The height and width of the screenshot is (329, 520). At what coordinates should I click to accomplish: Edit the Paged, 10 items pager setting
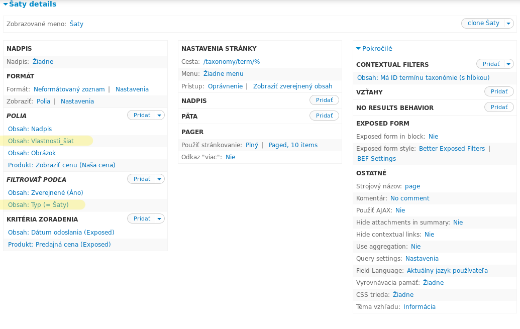pyautogui.click(x=293, y=145)
